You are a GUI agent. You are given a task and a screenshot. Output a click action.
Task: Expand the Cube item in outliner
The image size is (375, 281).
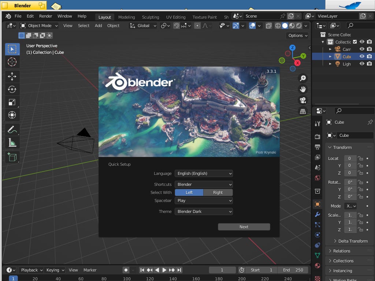pyautogui.click(x=330, y=56)
